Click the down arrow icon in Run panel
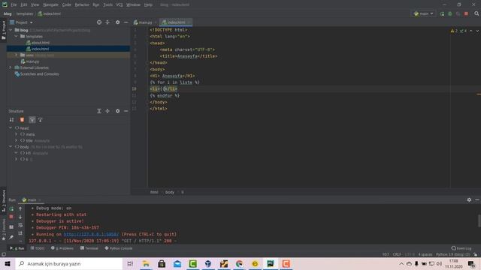The width and height of the screenshot is (481, 270). pos(20,217)
